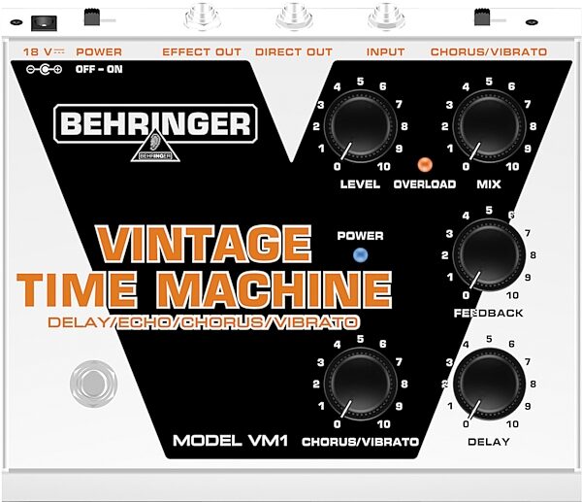This screenshot has height=502, width=582.
Task: Click the 'OFF - ON' label
Action: tap(99, 69)
